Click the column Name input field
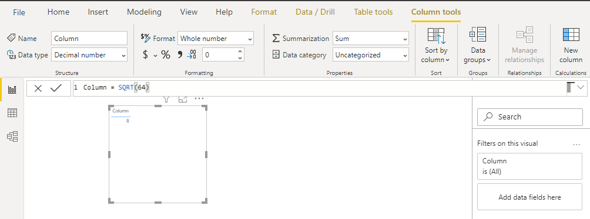590x219 pixels. 89,38
